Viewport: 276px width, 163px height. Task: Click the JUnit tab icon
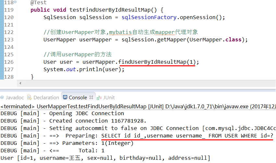[x=99, y=98]
